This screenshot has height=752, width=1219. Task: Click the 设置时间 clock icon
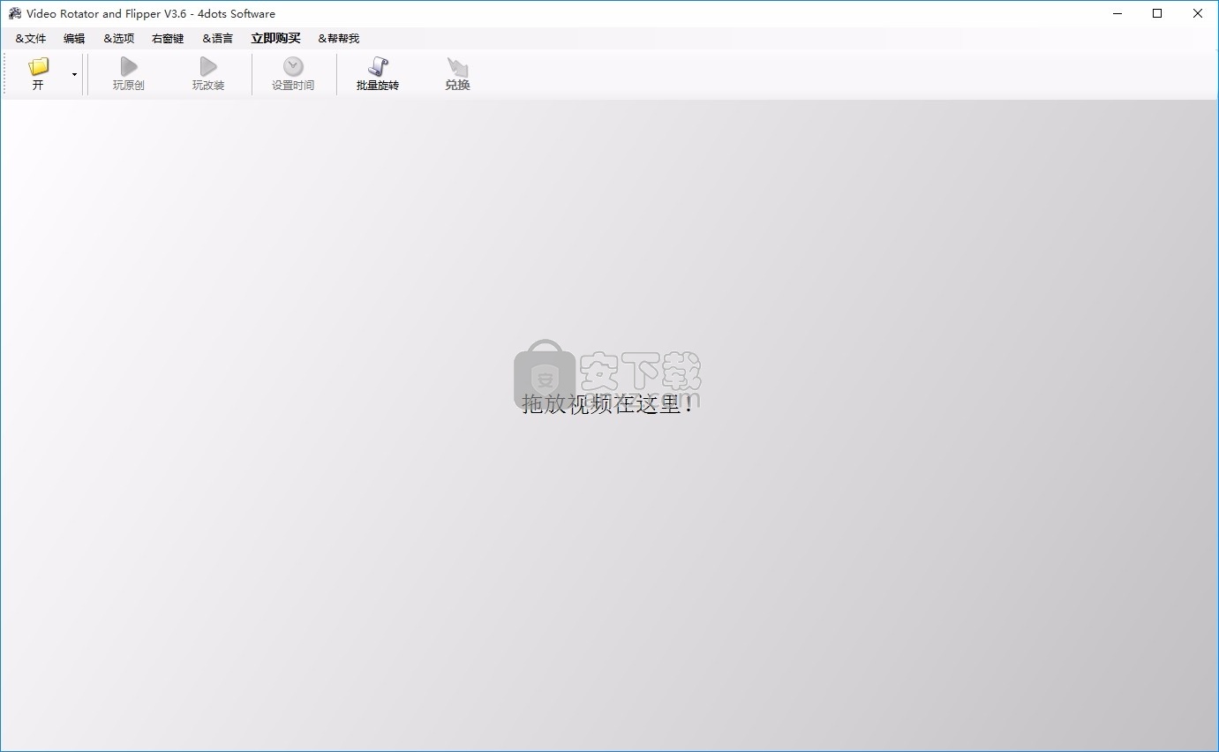(x=293, y=67)
